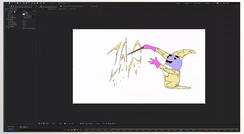Select the Brush tool
Image resolution: width=244 pixels, height=134 pixels.
(32, 3)
